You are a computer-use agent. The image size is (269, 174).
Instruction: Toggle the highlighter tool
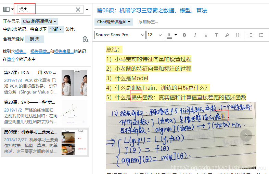(227, 35)
